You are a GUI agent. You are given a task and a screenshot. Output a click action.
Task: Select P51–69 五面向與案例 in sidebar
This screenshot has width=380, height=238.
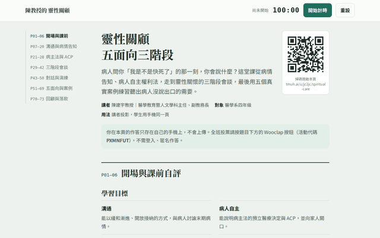(52, 88)
